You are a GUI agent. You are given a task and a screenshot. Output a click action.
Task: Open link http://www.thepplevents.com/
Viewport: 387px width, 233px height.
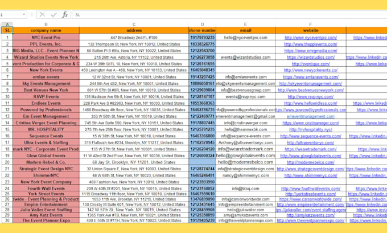point(311,44)
